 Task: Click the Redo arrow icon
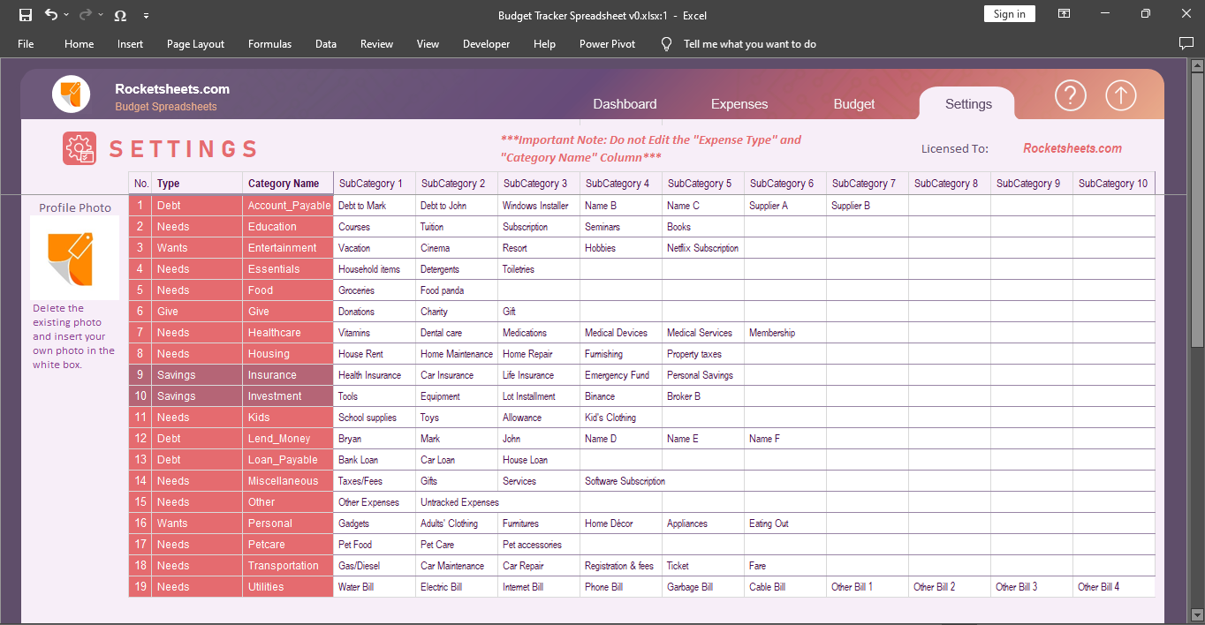click(86, 14)
